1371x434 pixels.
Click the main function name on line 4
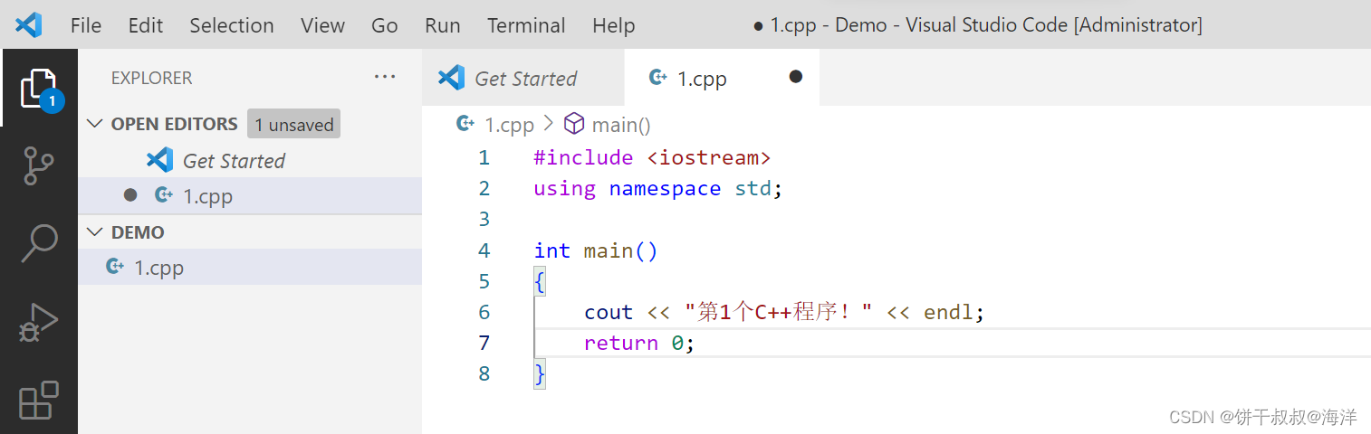click(609, 250)
